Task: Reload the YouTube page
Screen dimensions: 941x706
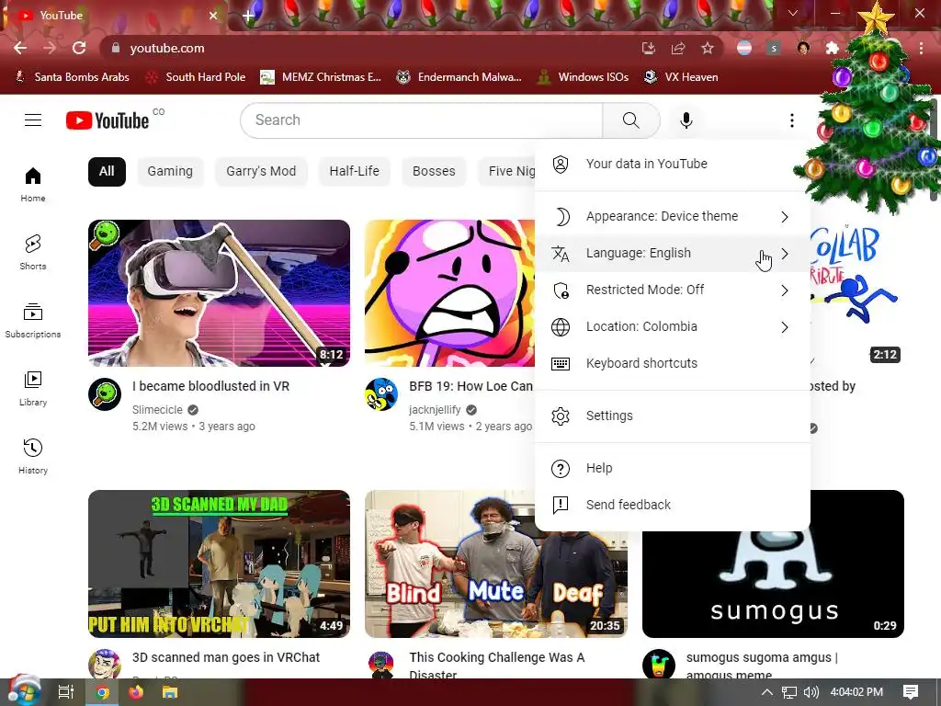Action: (79, 48)
